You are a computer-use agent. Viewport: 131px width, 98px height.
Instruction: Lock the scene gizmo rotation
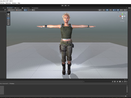pos(126,13)
